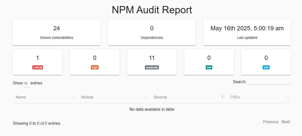Click the green low severity badge

[209, 67]
